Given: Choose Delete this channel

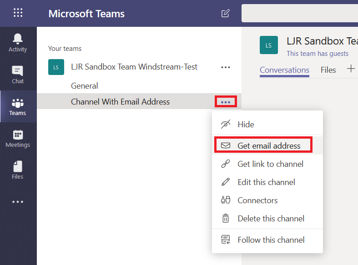Looking at the screenshot, I should point(267,219).
